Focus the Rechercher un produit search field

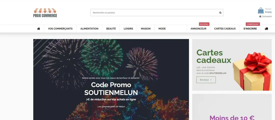click(x=155, y=13)
